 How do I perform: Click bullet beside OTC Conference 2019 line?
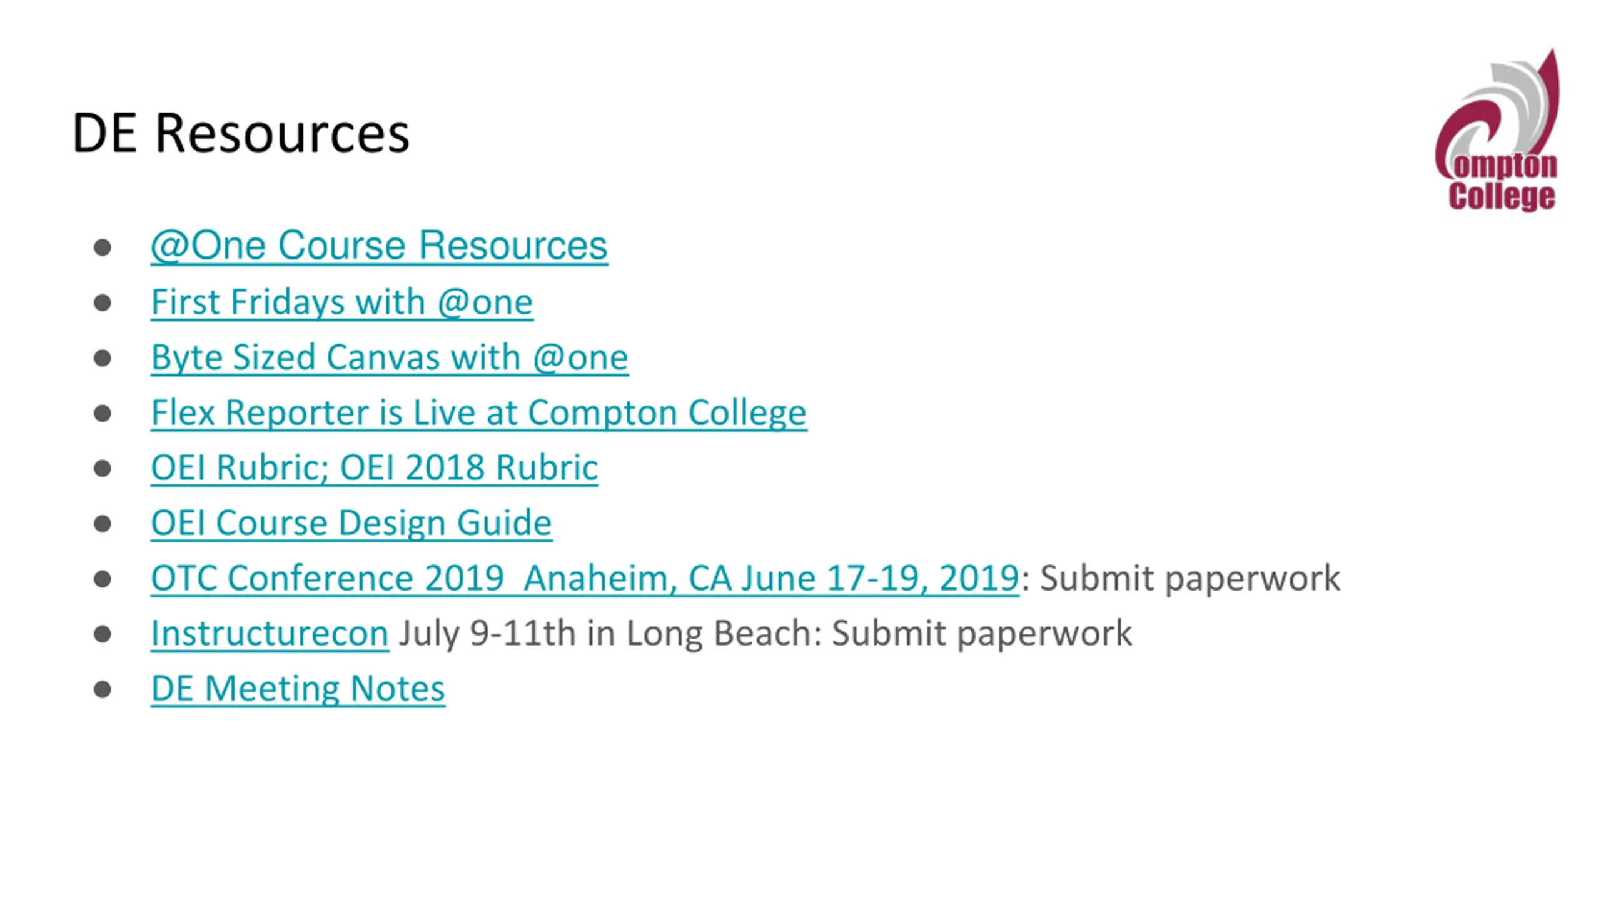click(103, 579)
